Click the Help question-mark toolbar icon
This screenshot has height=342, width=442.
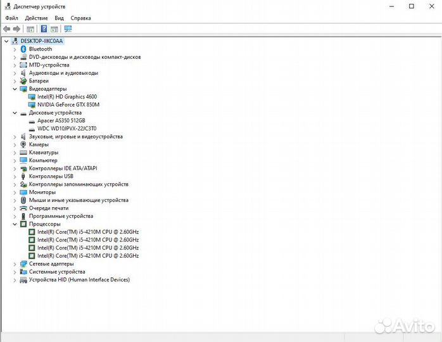point(44,28)
